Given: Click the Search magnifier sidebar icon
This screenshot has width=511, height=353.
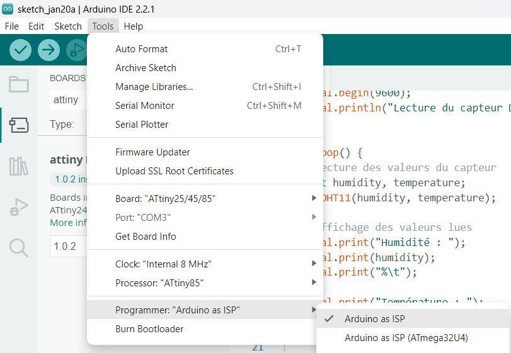Looking at the screenshot, I should 18,248.
